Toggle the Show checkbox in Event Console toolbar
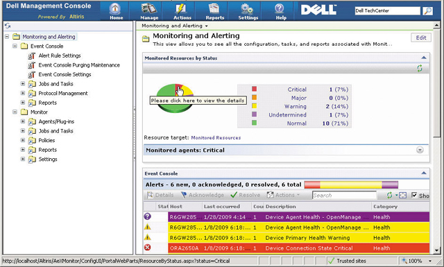The image size is (444, 267). tap(414, 195)
